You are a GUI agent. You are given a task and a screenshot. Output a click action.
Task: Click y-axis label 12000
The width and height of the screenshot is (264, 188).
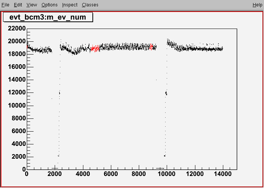tap(17, 92)
